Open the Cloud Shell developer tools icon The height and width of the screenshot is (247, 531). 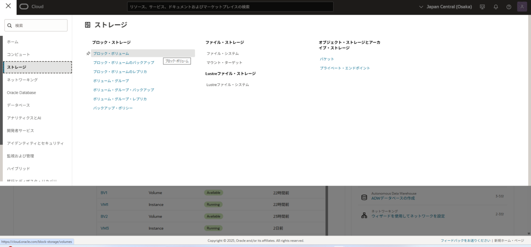[482, 7]
